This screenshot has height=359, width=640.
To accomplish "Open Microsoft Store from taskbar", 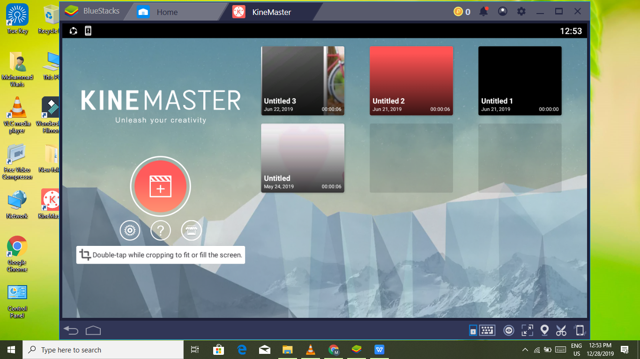I will [x=218, y=350].
